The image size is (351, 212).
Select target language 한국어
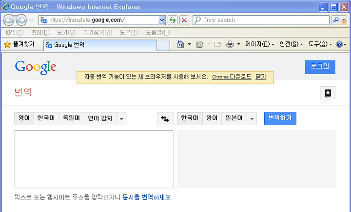tap(190, 118)
